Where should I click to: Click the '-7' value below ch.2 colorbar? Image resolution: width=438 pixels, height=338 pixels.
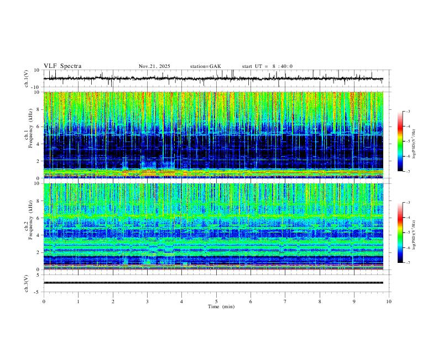coord(408,263)
